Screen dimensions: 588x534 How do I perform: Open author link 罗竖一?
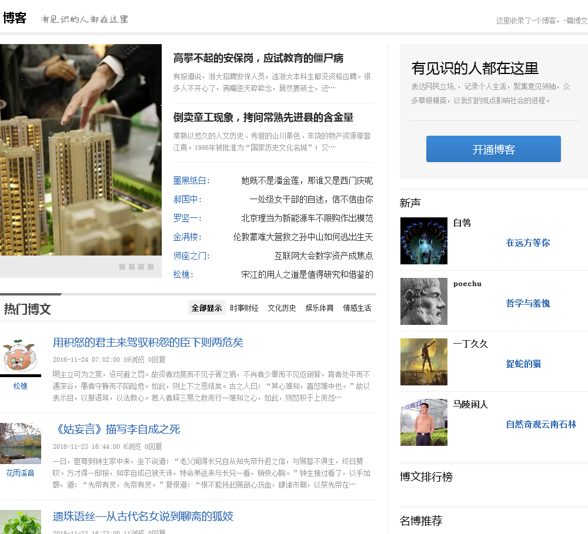click(x=187, y=218)
